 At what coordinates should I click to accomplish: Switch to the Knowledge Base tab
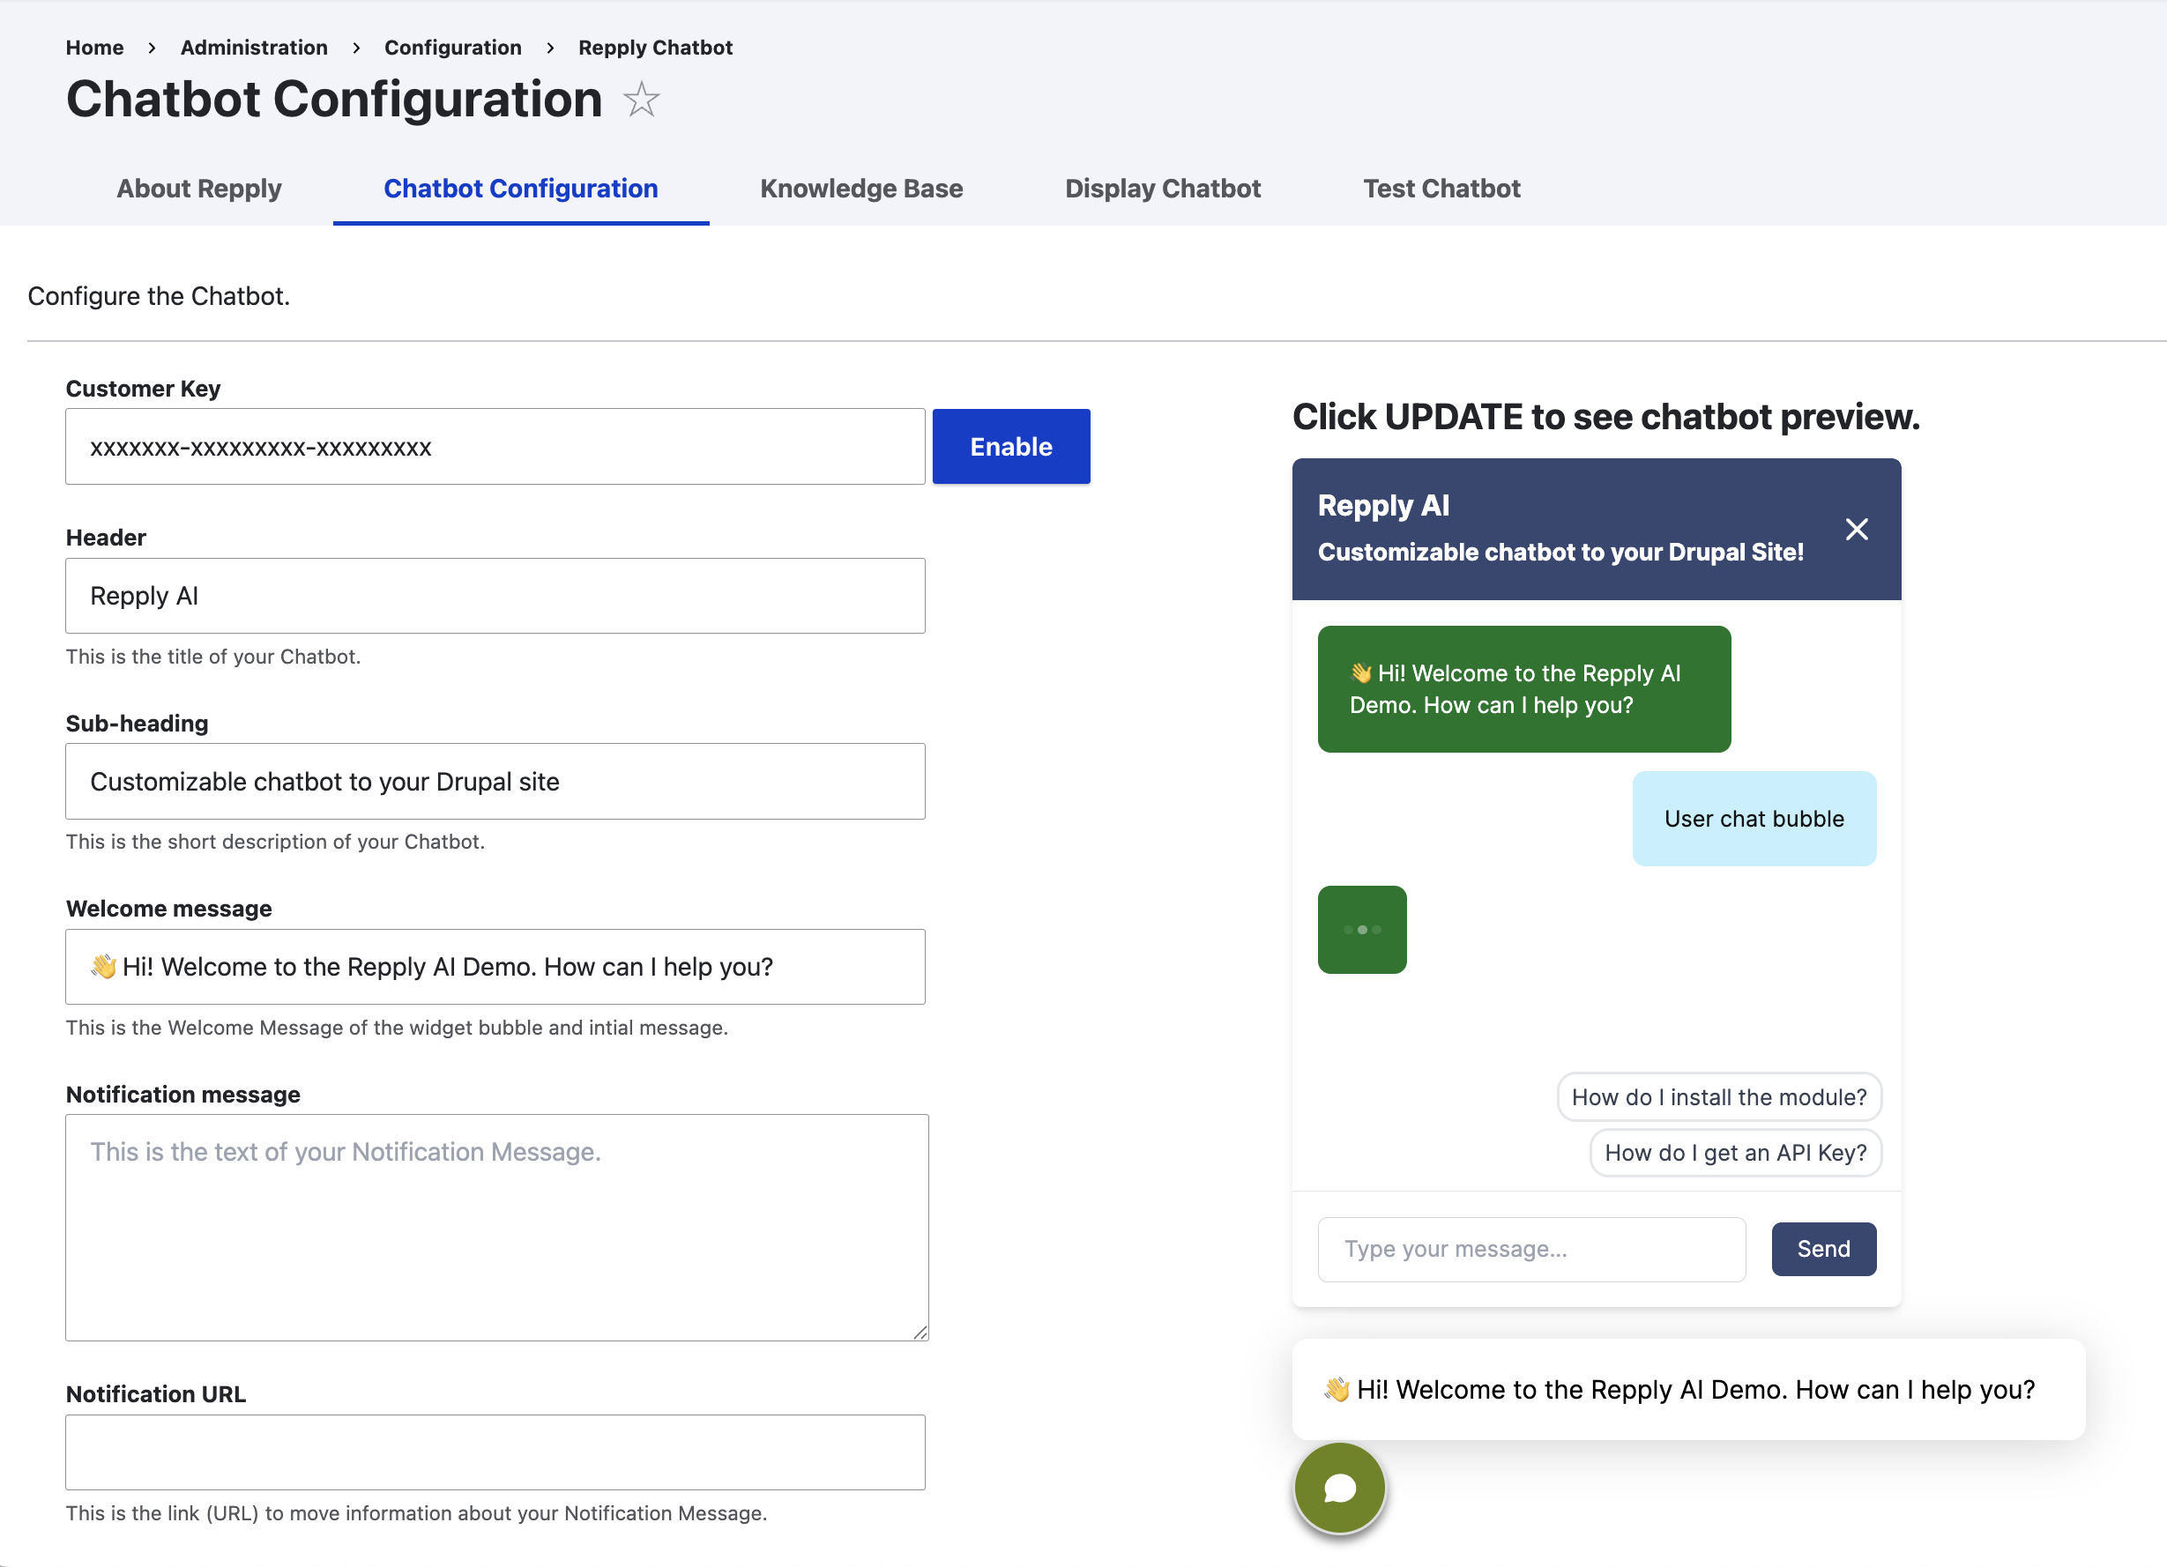[x=860, y=188]
